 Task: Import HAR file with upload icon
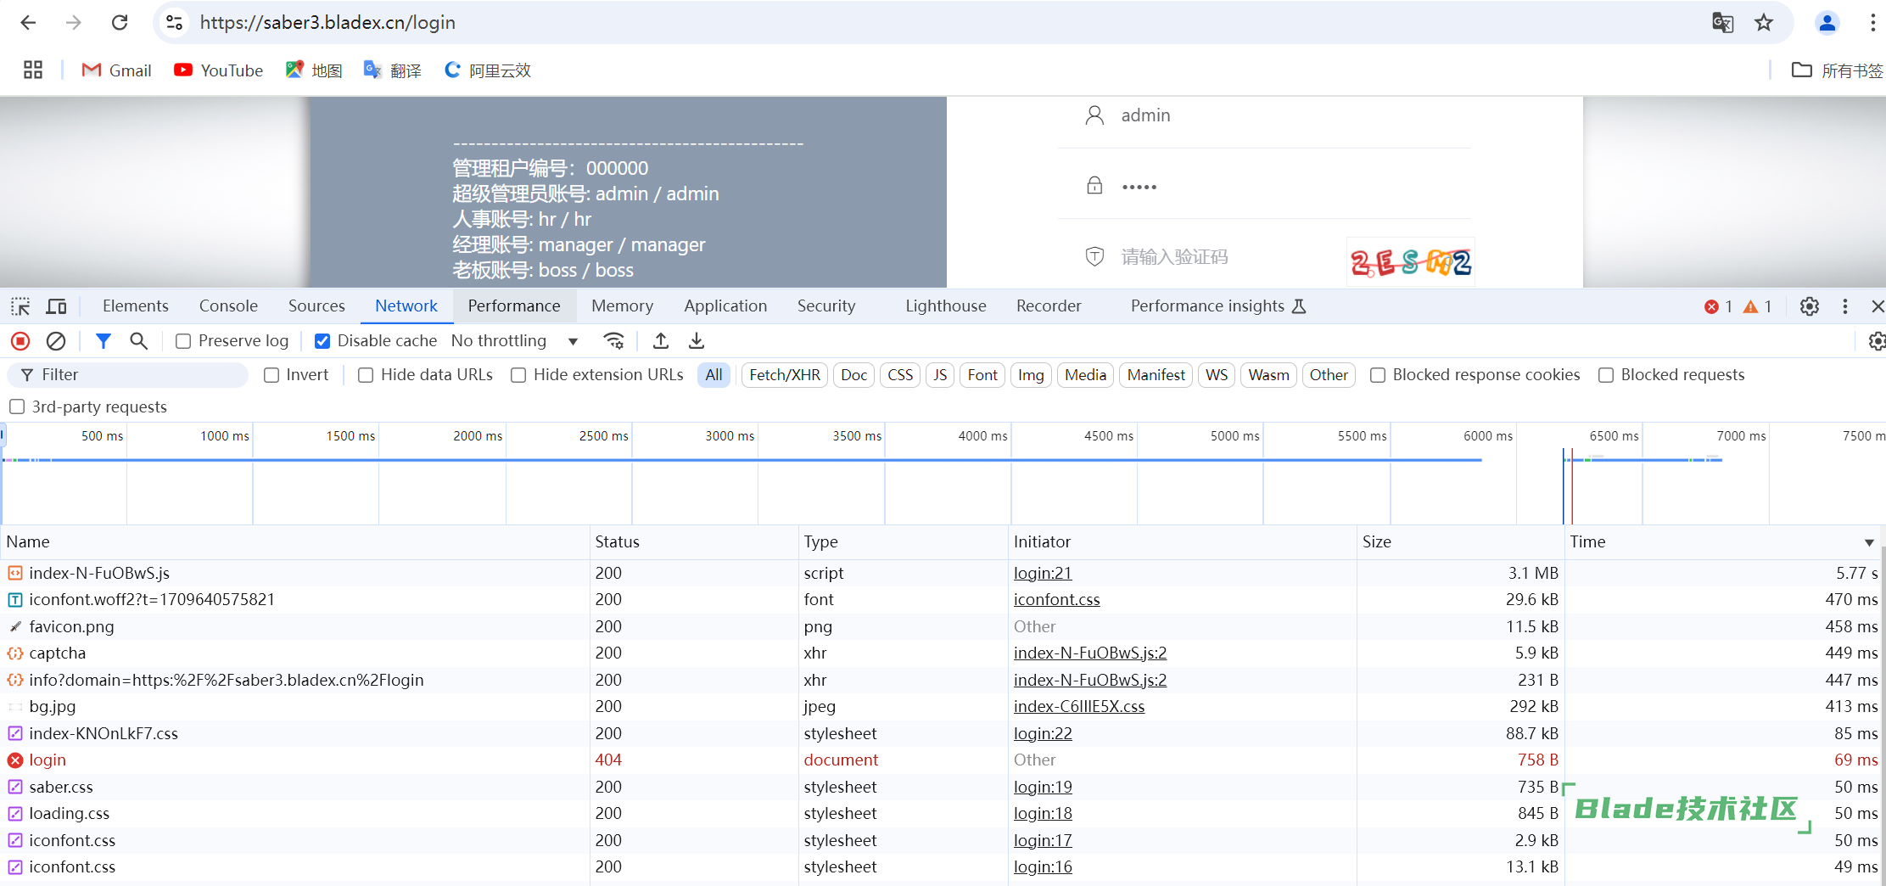pos(661,341)
